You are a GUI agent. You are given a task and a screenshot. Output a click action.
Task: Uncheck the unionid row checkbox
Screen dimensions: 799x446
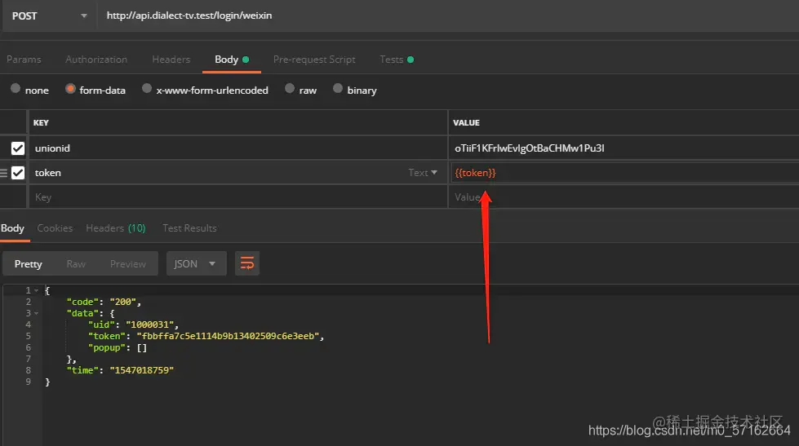point(18,148)
